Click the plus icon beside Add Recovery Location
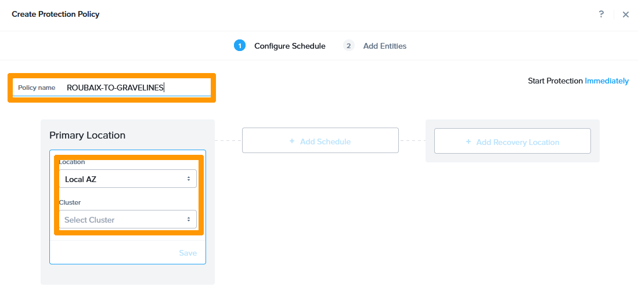 (468, 142)
